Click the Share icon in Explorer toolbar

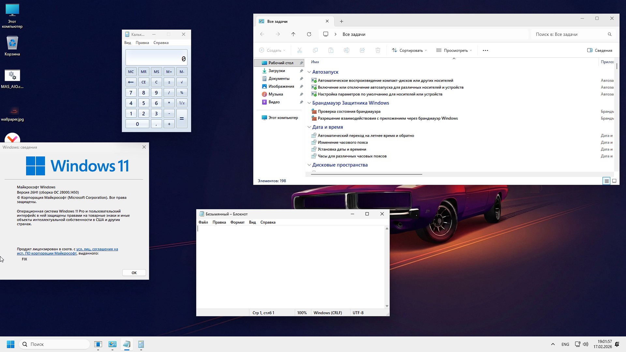tap(362, 50)
